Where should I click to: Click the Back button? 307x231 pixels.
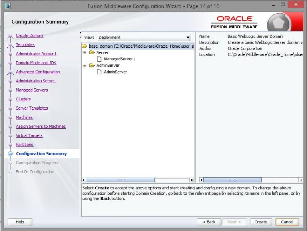click(x=209, y=222)
